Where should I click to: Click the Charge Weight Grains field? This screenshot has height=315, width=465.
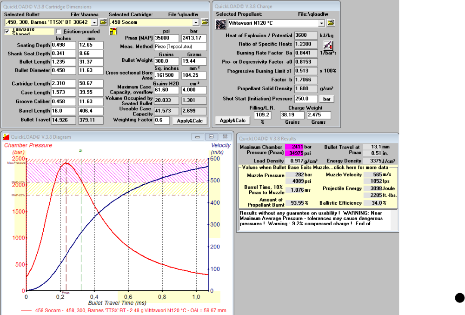click(292, 115)
